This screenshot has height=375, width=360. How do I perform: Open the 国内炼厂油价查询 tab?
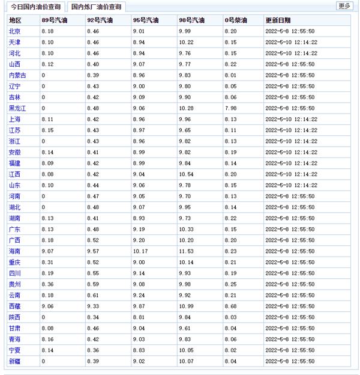pyautogui.click(x=96, y=7)
